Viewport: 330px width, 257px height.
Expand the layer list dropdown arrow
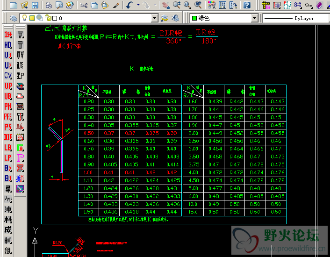pos(155,18)
